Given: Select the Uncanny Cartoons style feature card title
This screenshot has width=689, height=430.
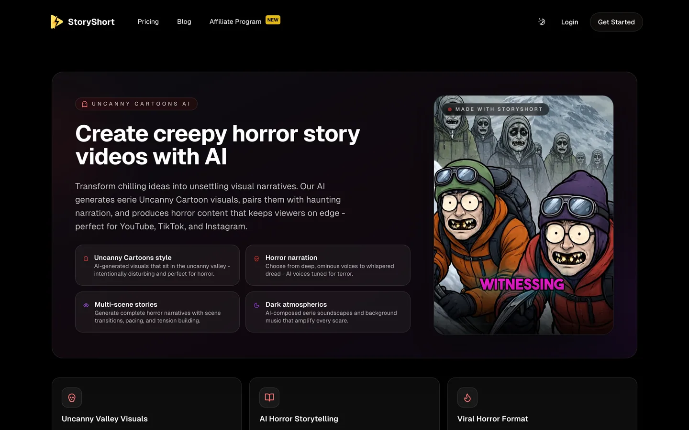Looking at the screenshot, I should coord(133,258).
